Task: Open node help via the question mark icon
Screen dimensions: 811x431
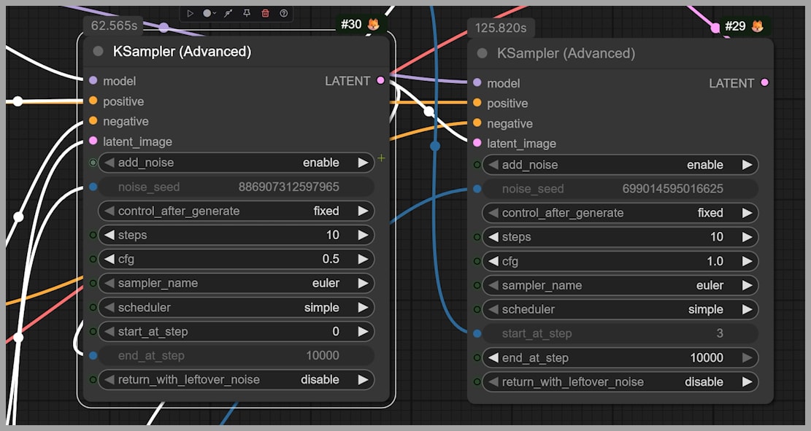Action: [x=284, y=13]
